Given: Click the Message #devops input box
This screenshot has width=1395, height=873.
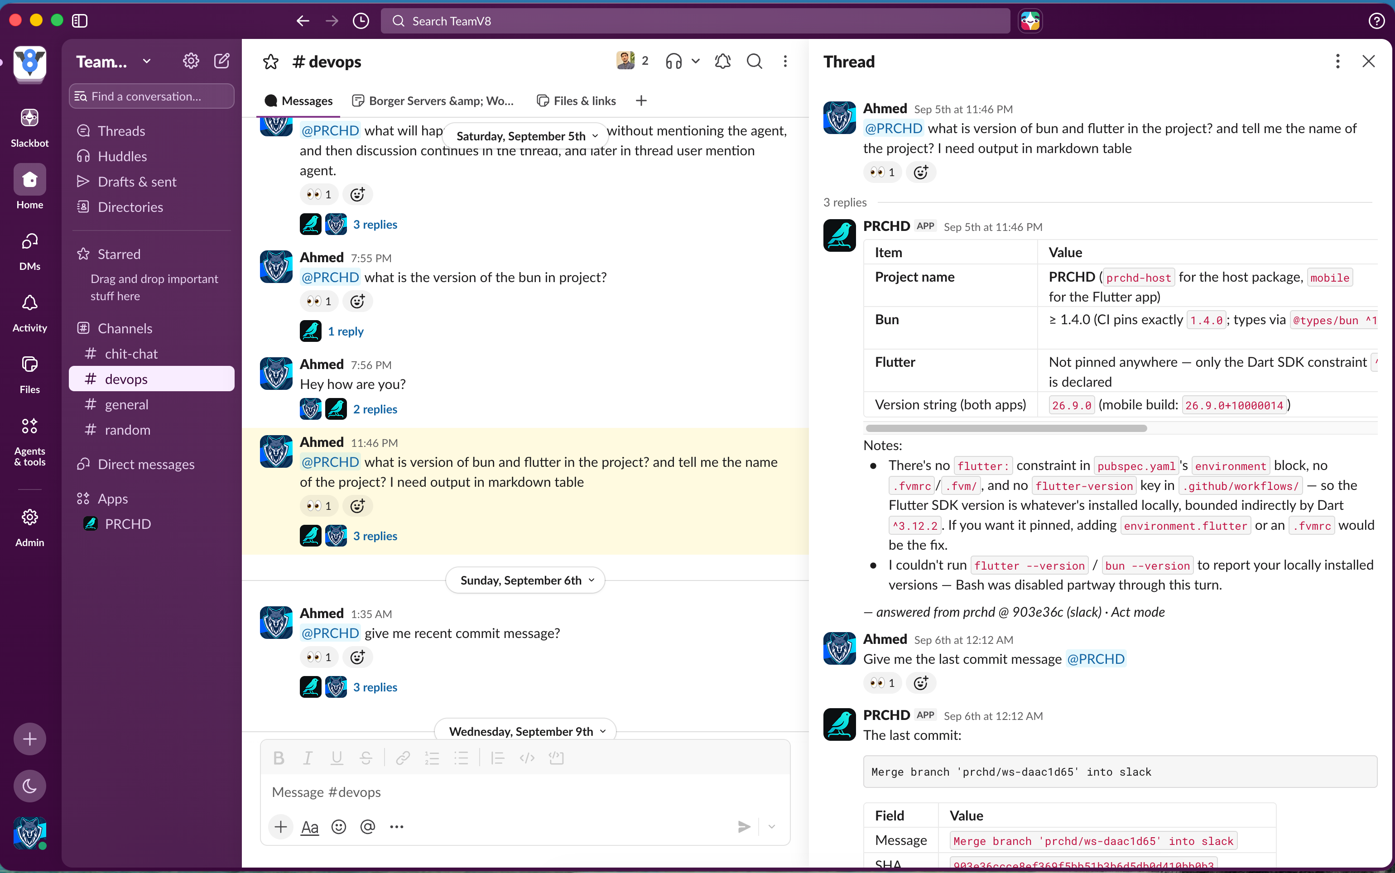Looking at the screenshot, I should (x=525, y=792).
